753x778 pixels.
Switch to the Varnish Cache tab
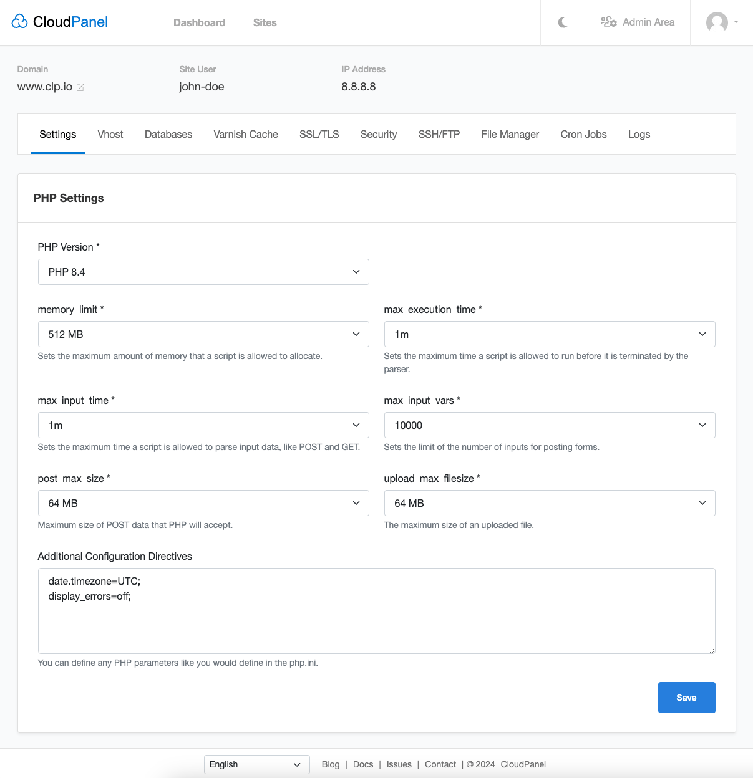point(245,134)
